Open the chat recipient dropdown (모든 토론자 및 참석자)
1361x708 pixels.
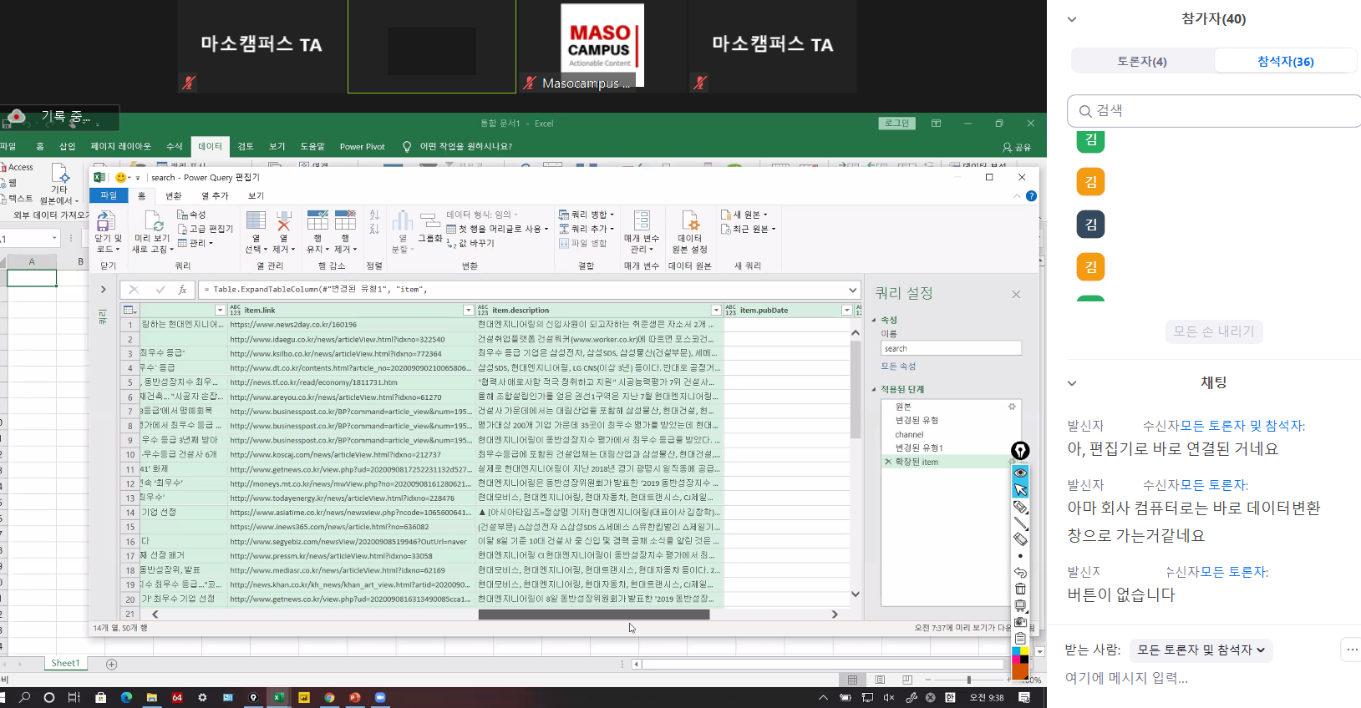pos(1201,650)
